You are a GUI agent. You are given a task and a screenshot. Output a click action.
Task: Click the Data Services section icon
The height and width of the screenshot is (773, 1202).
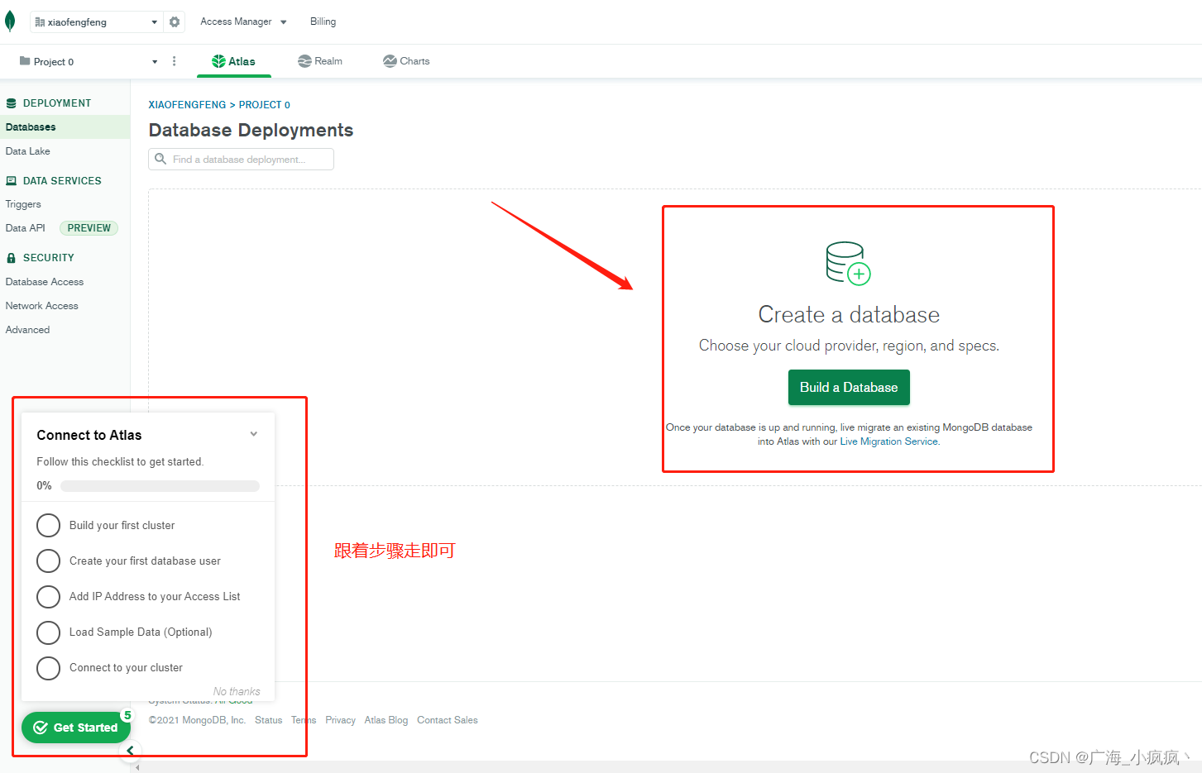[x=11, y=181]
